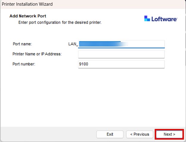186x142 pixels.
Task: Click the gray footer area left of Exit
Action: pyautogui.click(x=48, y=134)
